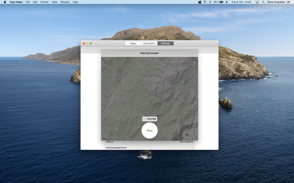
Task: Open the AirPlay display menu icon
Action: point(257,2)
